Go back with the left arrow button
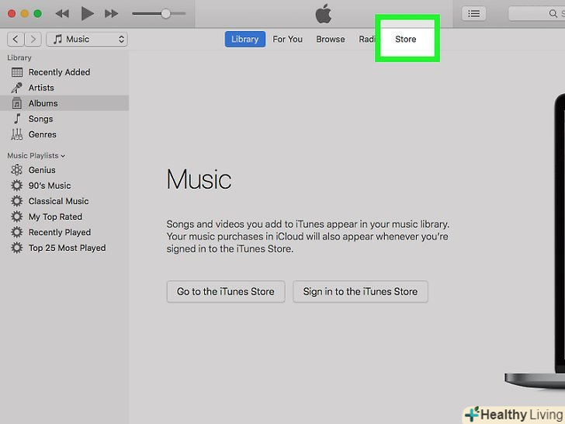The image size is (565, 424). coord(16,39)
